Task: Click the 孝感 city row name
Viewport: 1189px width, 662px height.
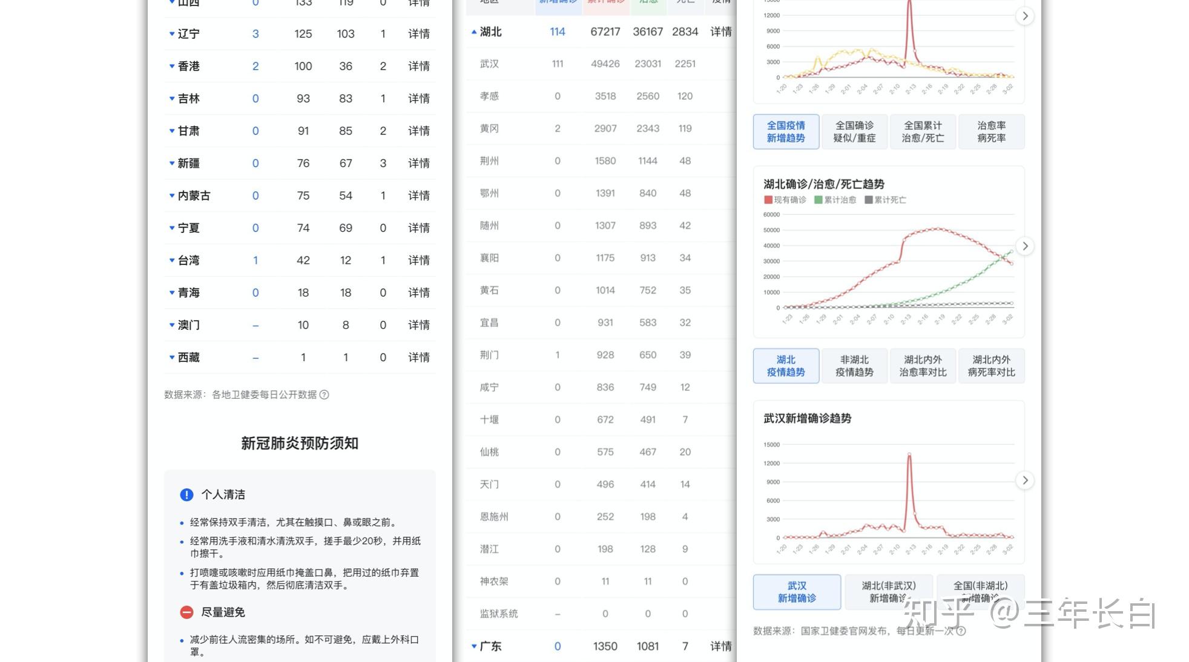Action: click(489, 96)
